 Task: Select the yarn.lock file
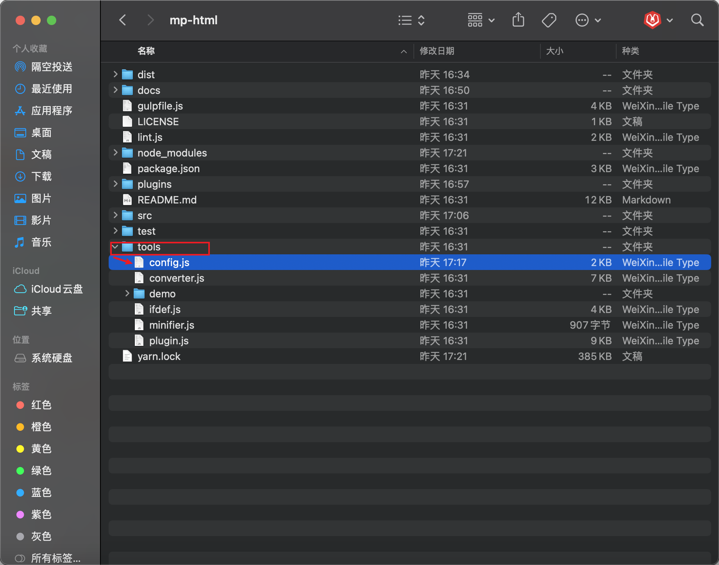click(x=410, y=356)
